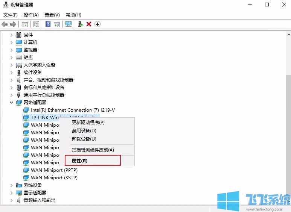Click the adapter icon of Intel(R) Ethernet Connection
The image size is (291, 212).
pos(26,110)
